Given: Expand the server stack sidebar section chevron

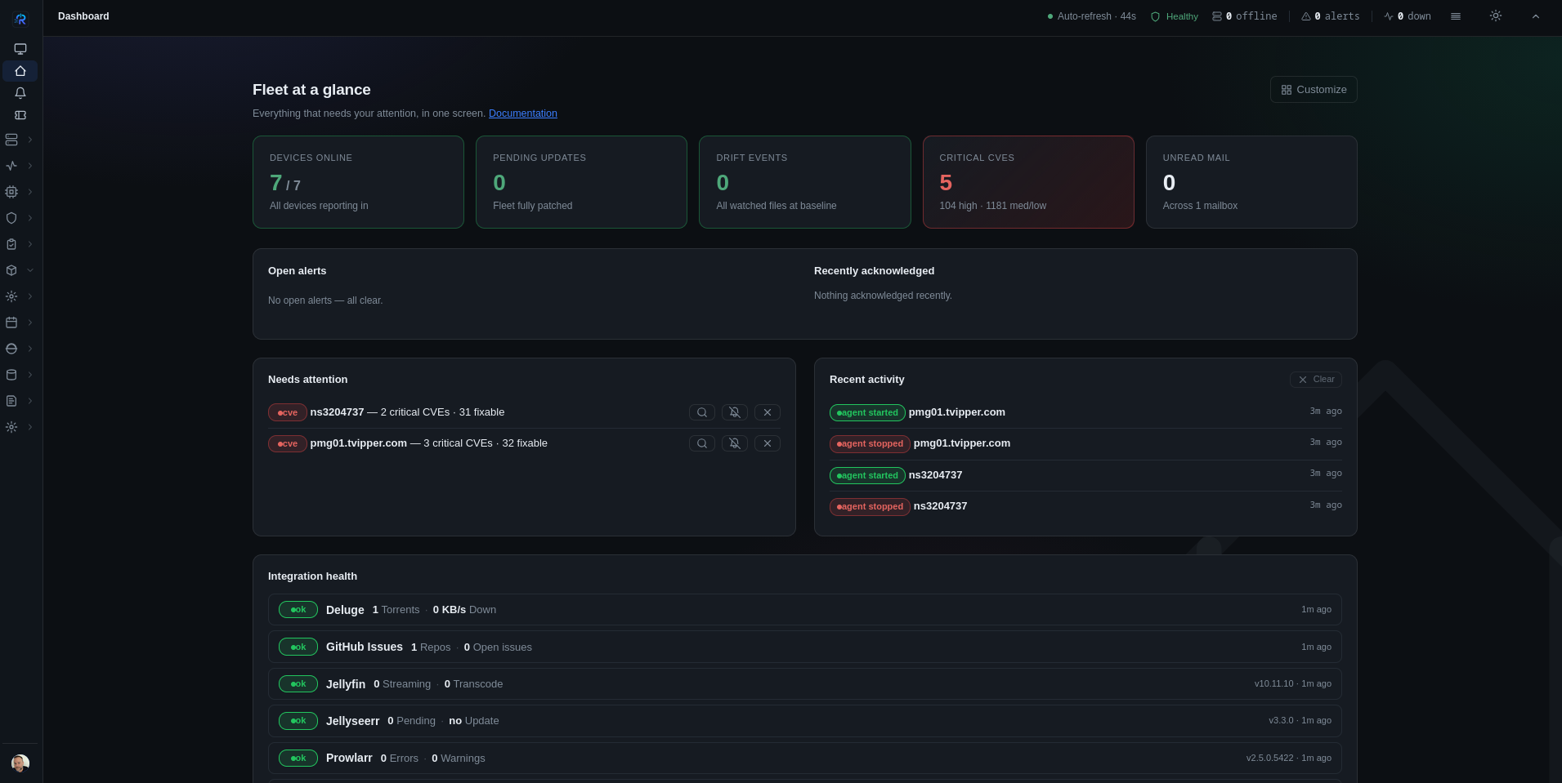Looking at the screenshot, I should point(30,140).
